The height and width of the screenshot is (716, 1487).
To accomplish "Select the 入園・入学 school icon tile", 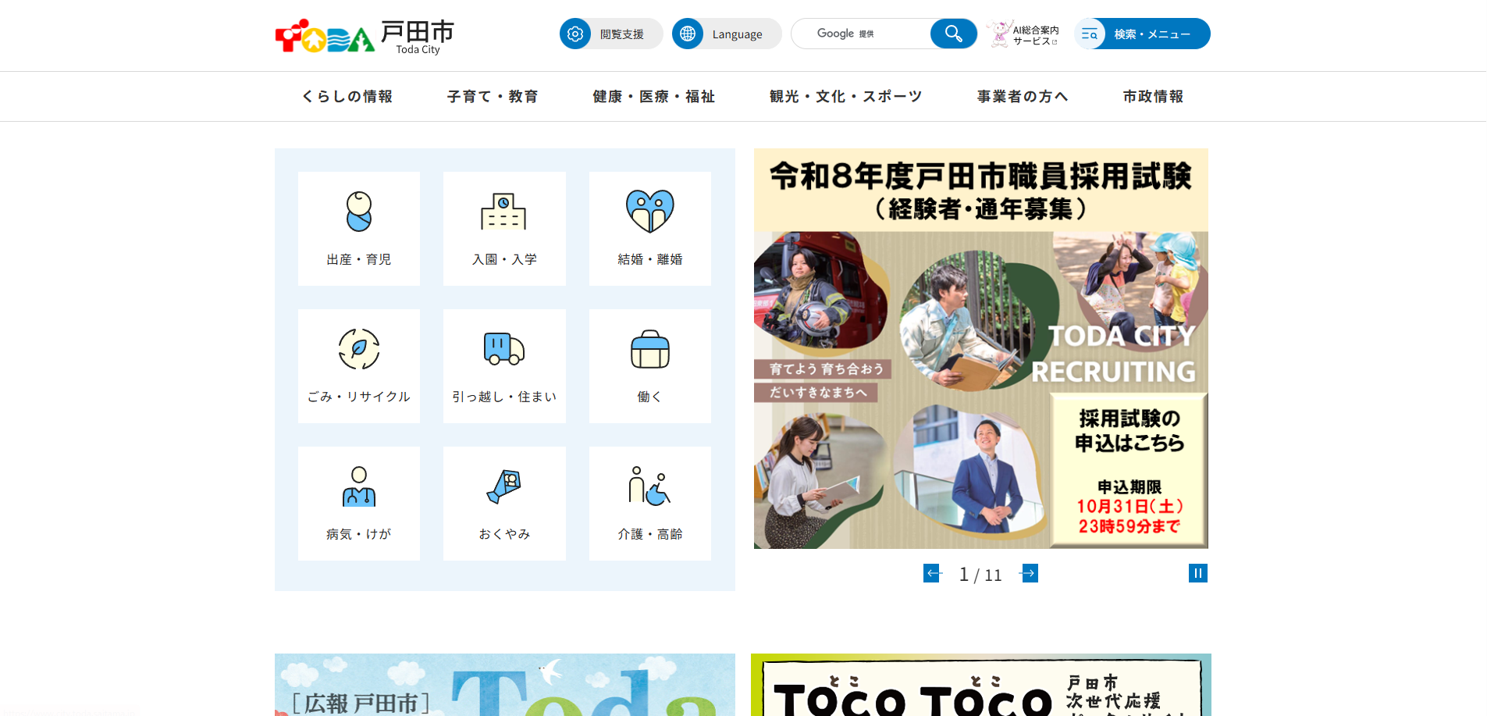I will [x=504, y=229].
